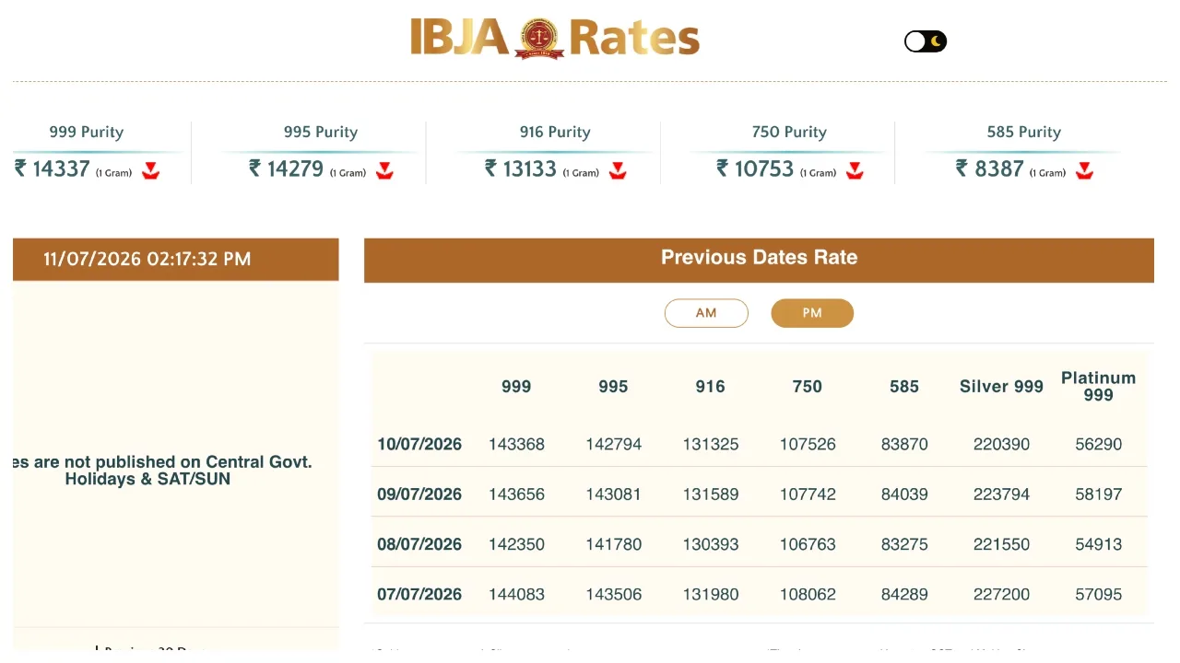Click the 106763 value for 08/07/2026
The height and width of the screenshot is (663, 1180).
click(808, 544)
